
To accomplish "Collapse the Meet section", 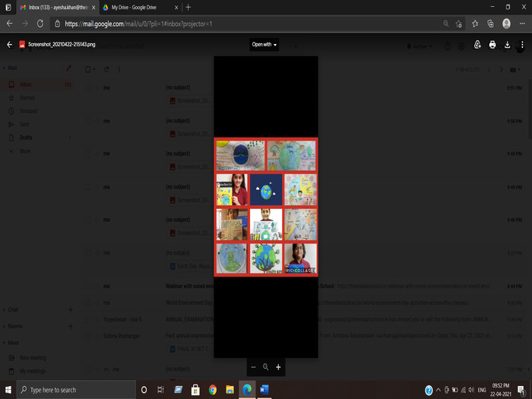I will click(x=11, y=343).
